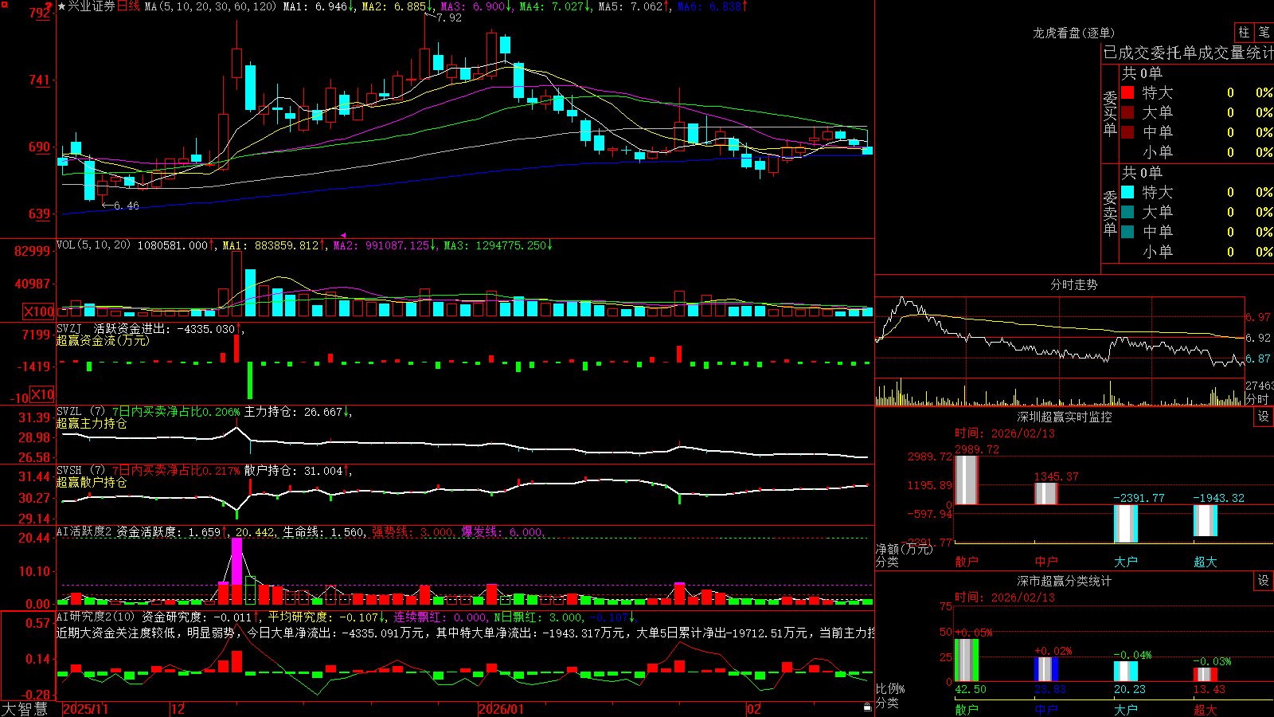Select the 分时走势 panel title
This screenshot has height=717, width=1274.
(1073, 284)
